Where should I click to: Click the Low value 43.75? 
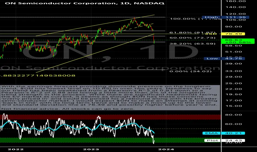(x=233, y=59)
